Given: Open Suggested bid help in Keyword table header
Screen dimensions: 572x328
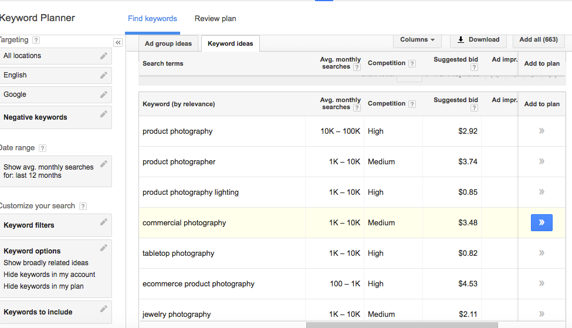Looking at the screenshot, I should 474,107.
